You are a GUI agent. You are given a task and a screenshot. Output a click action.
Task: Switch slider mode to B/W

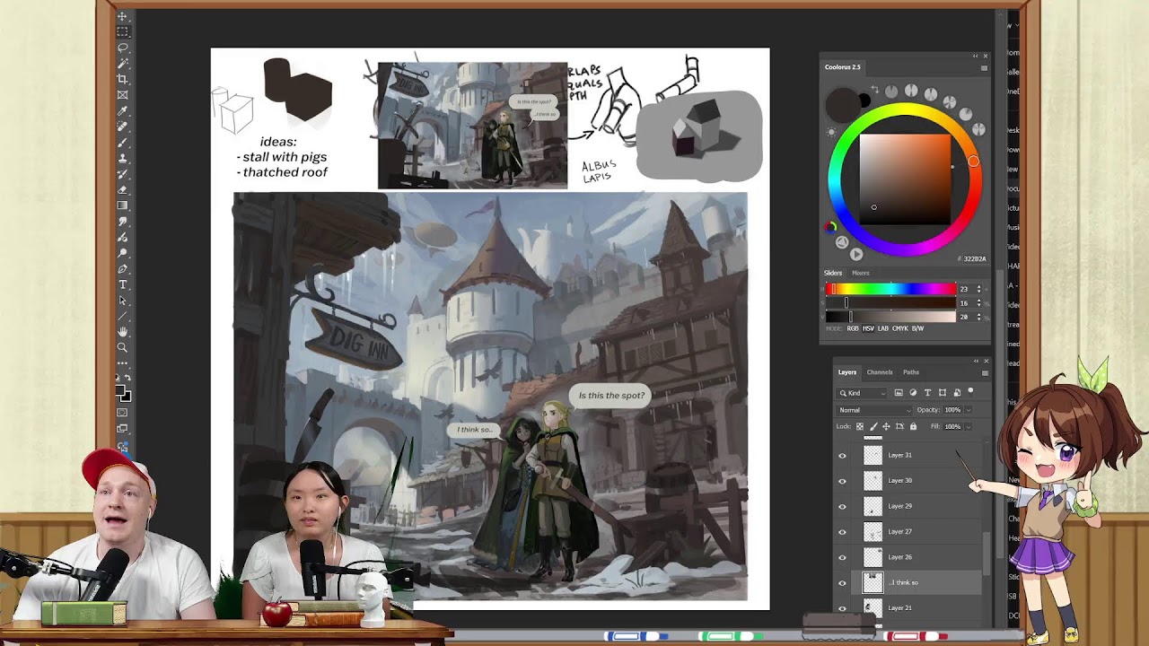917,328
